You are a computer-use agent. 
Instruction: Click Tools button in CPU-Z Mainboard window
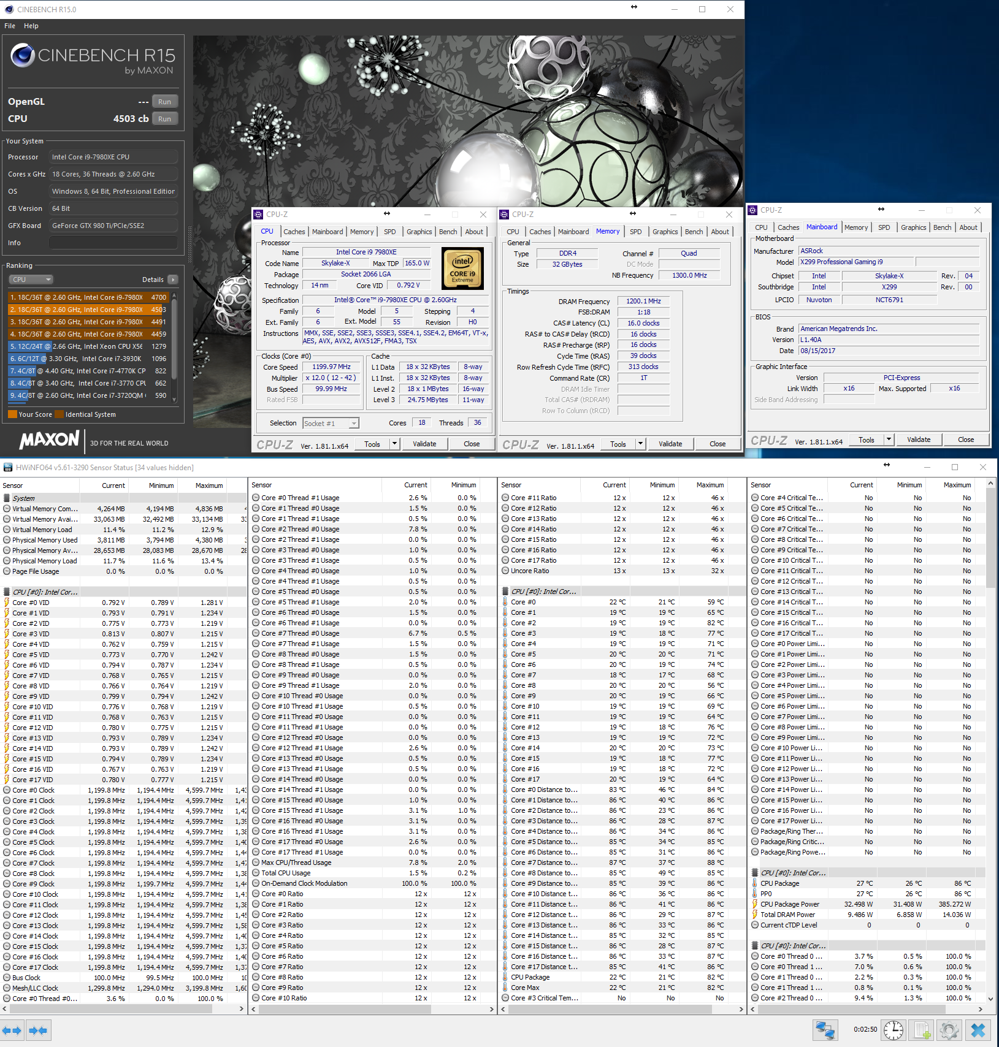pyautogui.click(x=867, y=440)
